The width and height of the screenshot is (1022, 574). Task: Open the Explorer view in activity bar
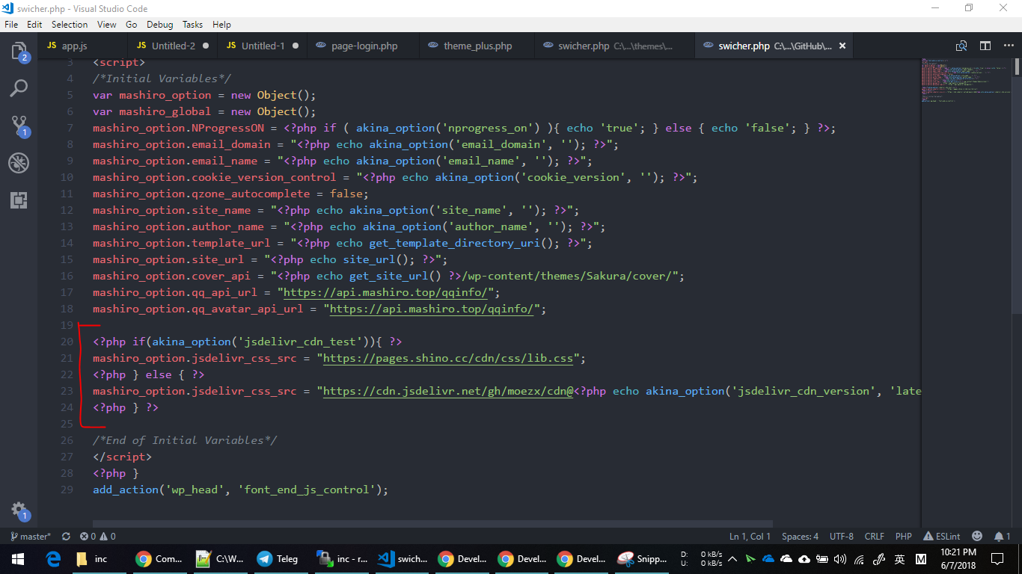(19, 52)
